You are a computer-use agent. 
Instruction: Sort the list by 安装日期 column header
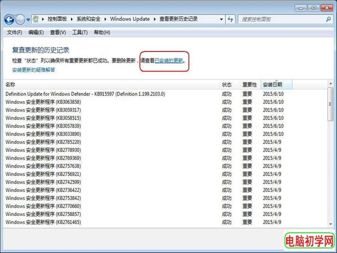click(x=272, y=85)
